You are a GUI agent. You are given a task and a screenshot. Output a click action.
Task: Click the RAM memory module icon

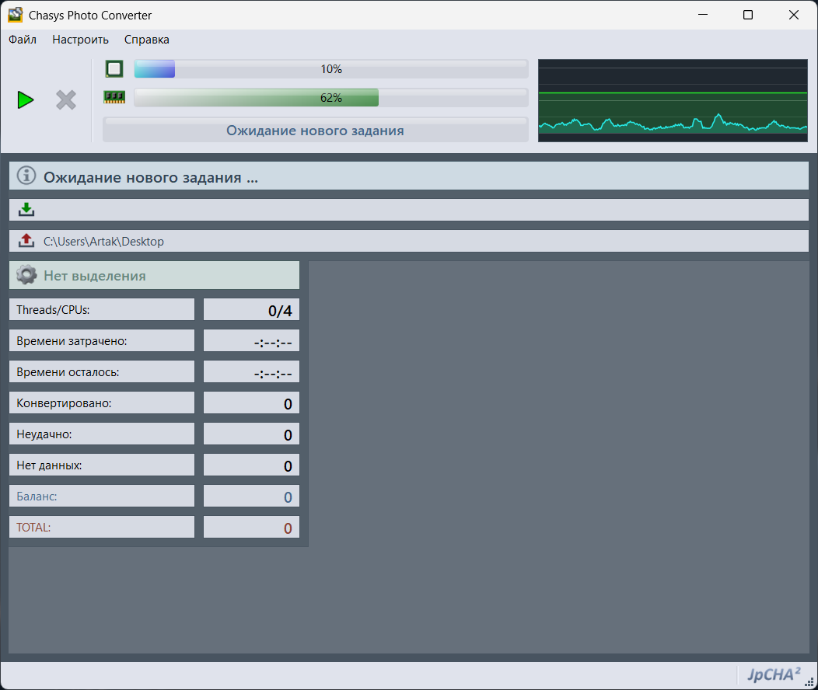point(114,97)
